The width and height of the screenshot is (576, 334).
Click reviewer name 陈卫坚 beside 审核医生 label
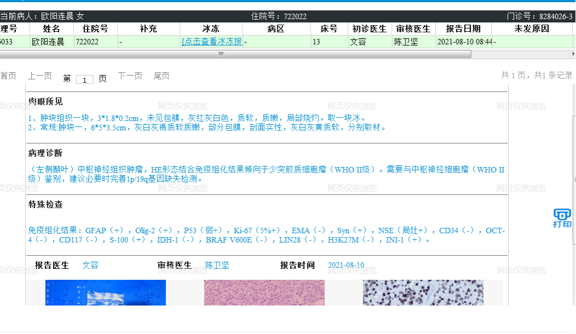[217, 266]
